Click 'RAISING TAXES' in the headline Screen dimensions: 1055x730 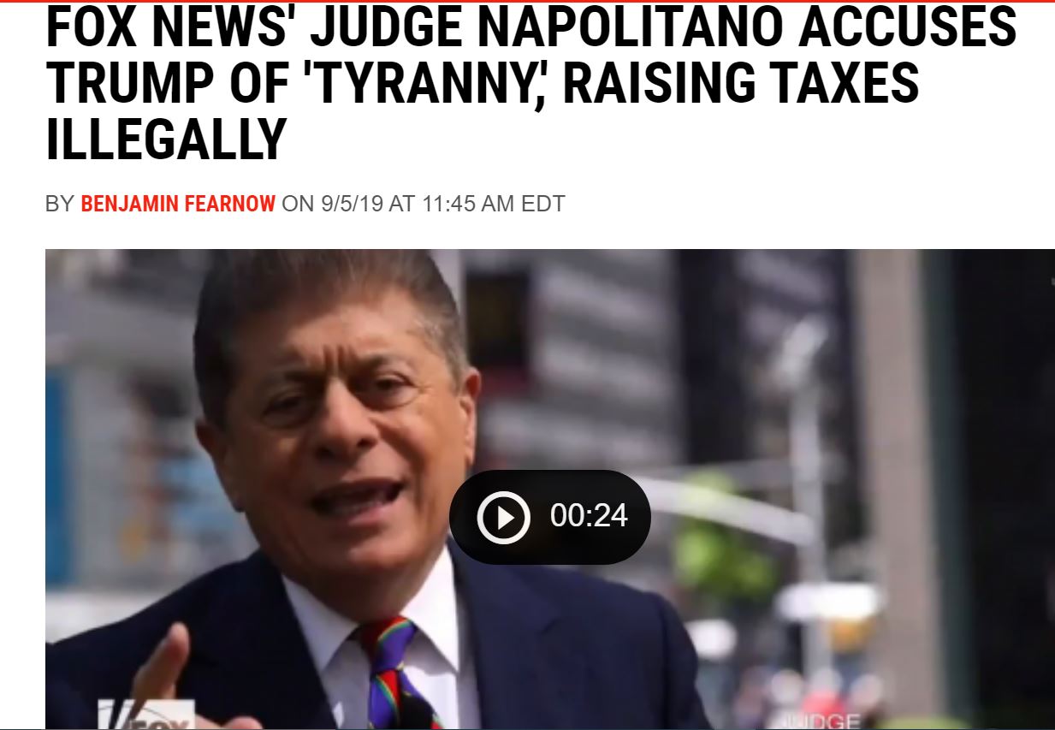[x=741, y=84]
